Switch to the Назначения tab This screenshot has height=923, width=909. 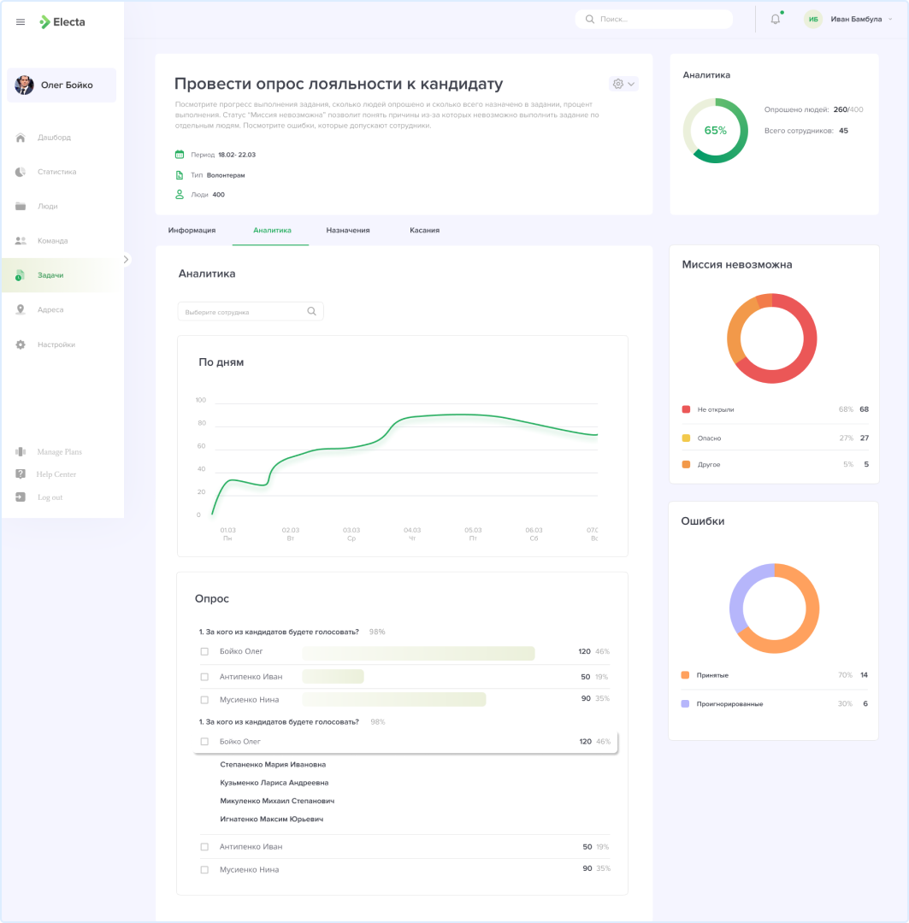coord(348,231)
